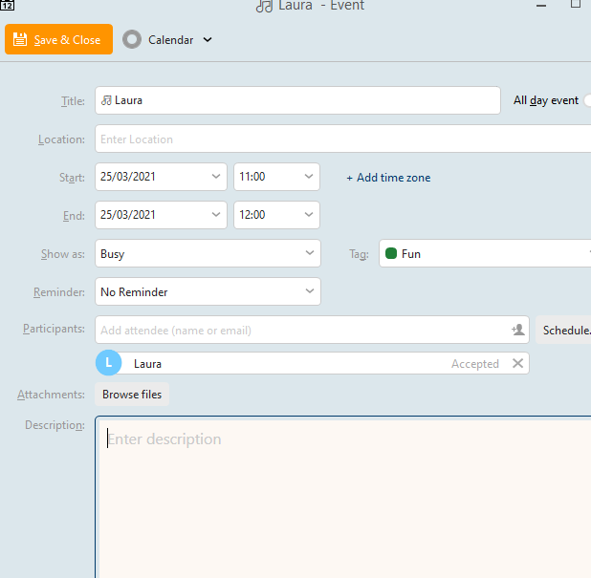
Task: Click the Browse files button
Action: click(132, 395)
